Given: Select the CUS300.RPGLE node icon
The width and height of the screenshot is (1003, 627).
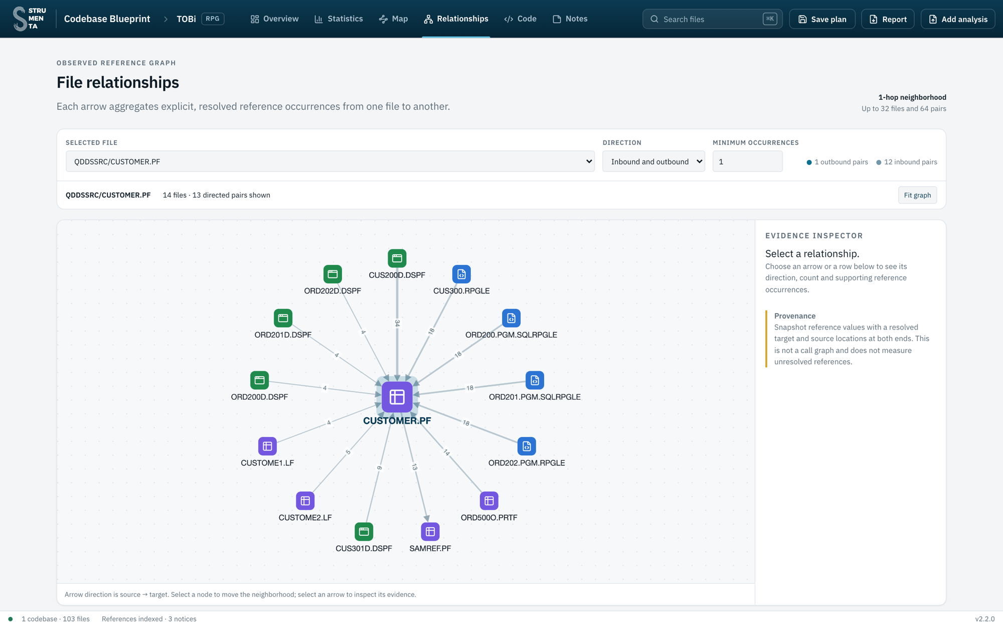Looking at the screenshot, I should point(461,274).
